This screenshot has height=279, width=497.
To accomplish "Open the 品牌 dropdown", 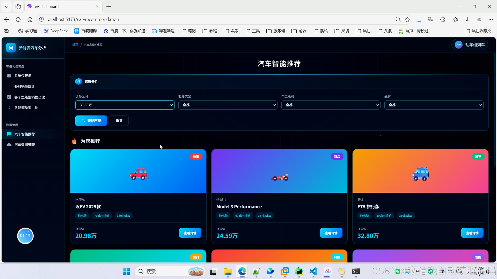I will (434, 105).
